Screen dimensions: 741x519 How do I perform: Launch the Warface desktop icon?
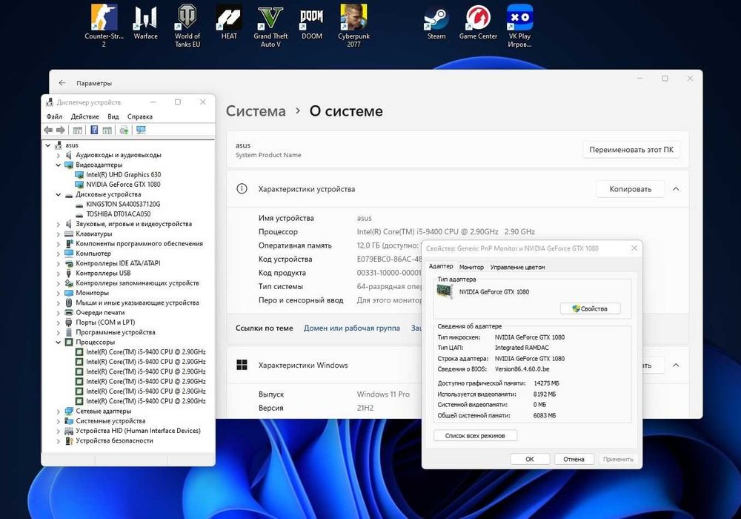coord(145,22)
